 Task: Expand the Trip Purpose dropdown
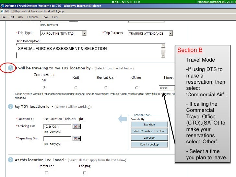(x=171, y=33)
